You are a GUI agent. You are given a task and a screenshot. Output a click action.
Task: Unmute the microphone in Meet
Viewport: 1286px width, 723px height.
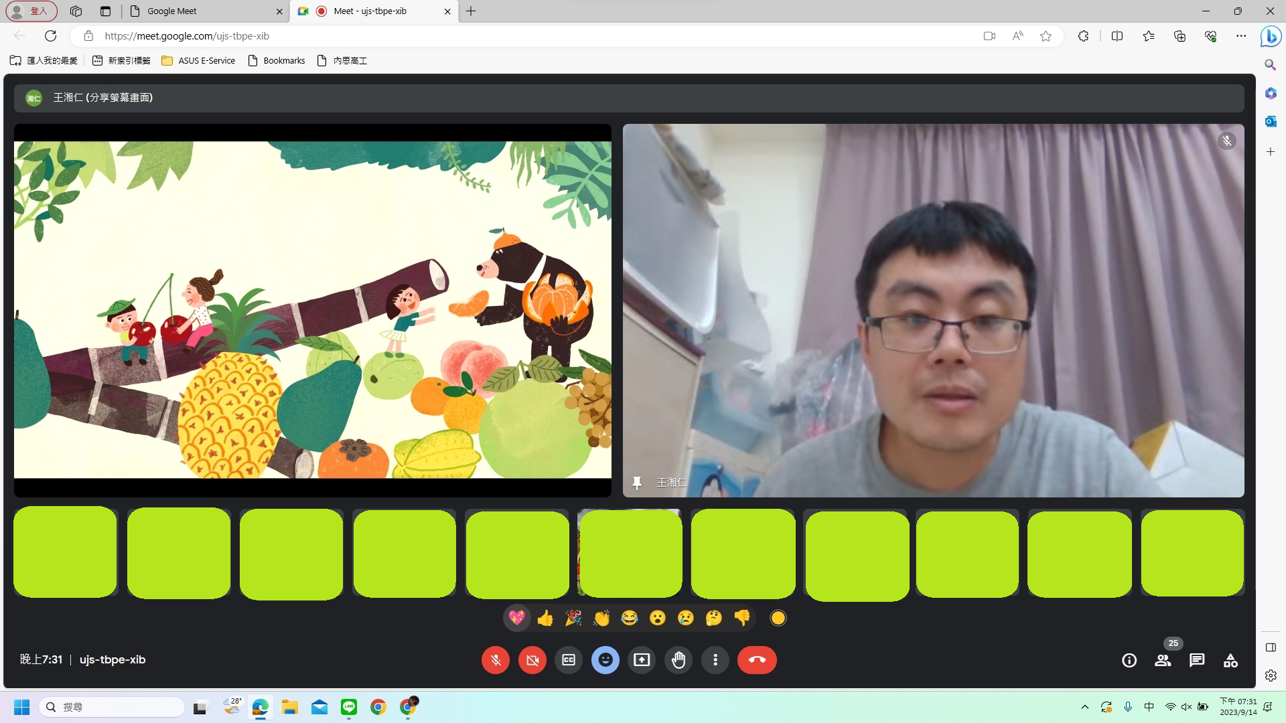pos(496,660)
